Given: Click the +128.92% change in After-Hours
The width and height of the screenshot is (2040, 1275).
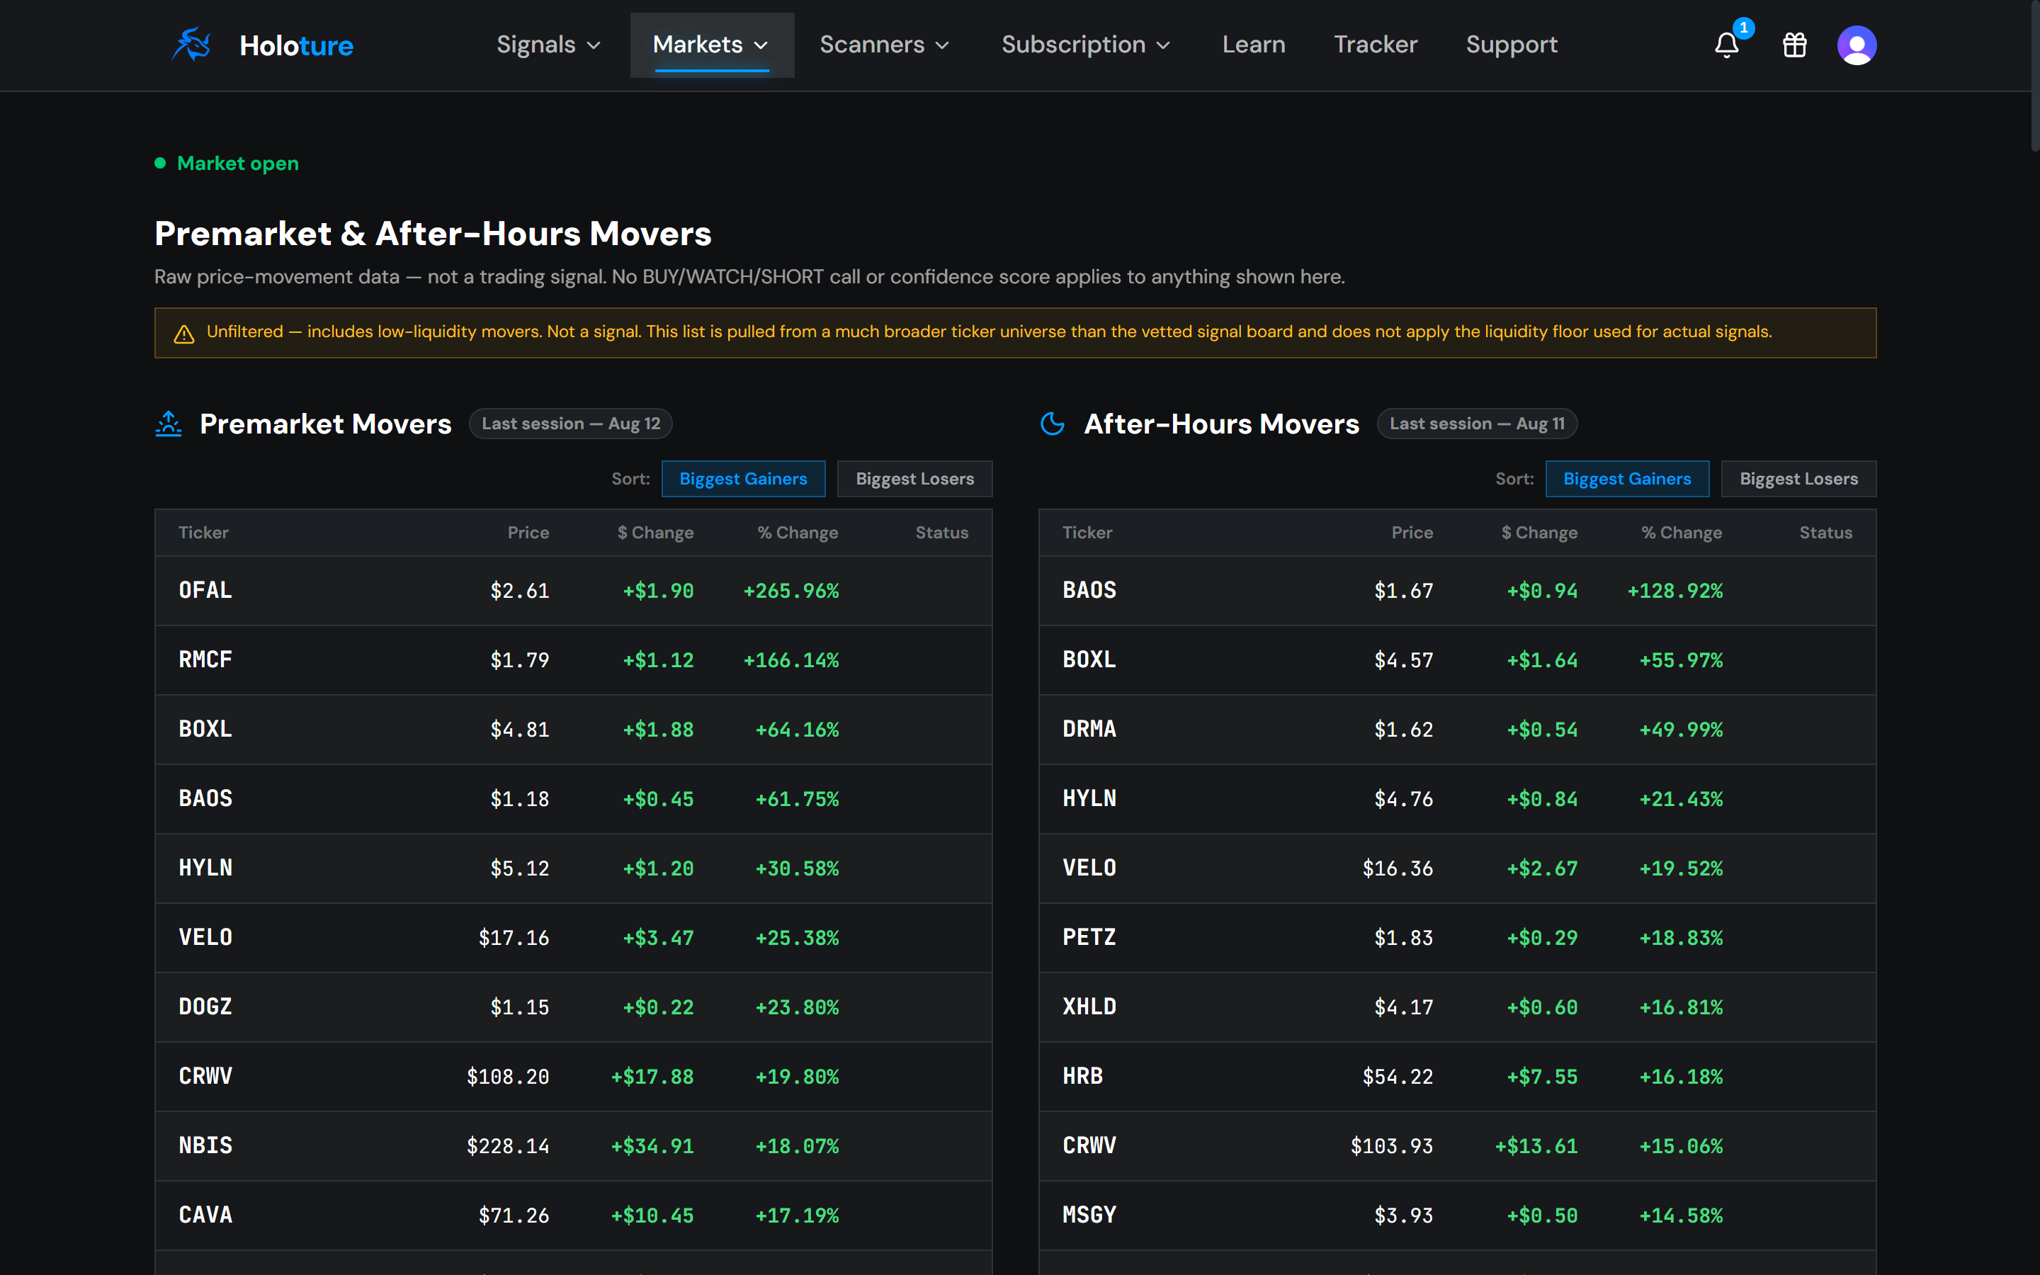Looking at the screenshot, I should 1675,591.
